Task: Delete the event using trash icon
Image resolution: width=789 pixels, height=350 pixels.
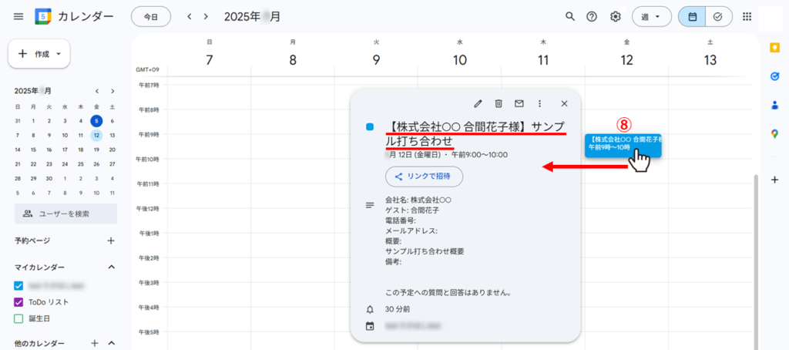Action: (x=499, y=103)
